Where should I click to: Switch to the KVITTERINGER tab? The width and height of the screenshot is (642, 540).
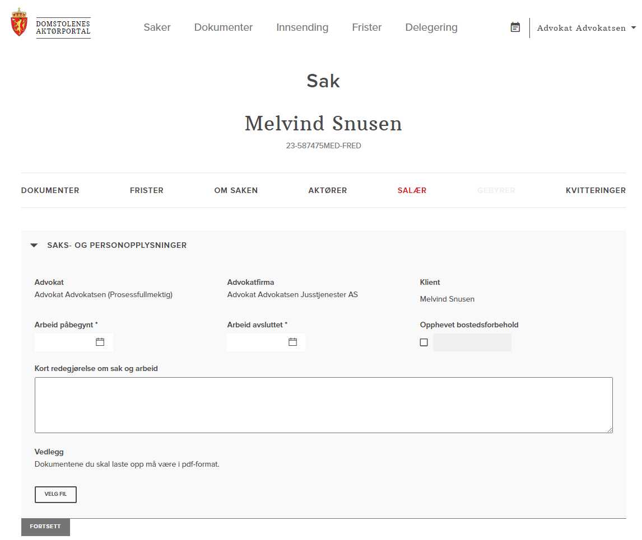596,190
